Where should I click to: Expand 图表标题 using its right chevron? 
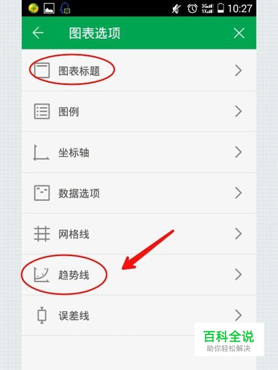(x=239, y=71)
